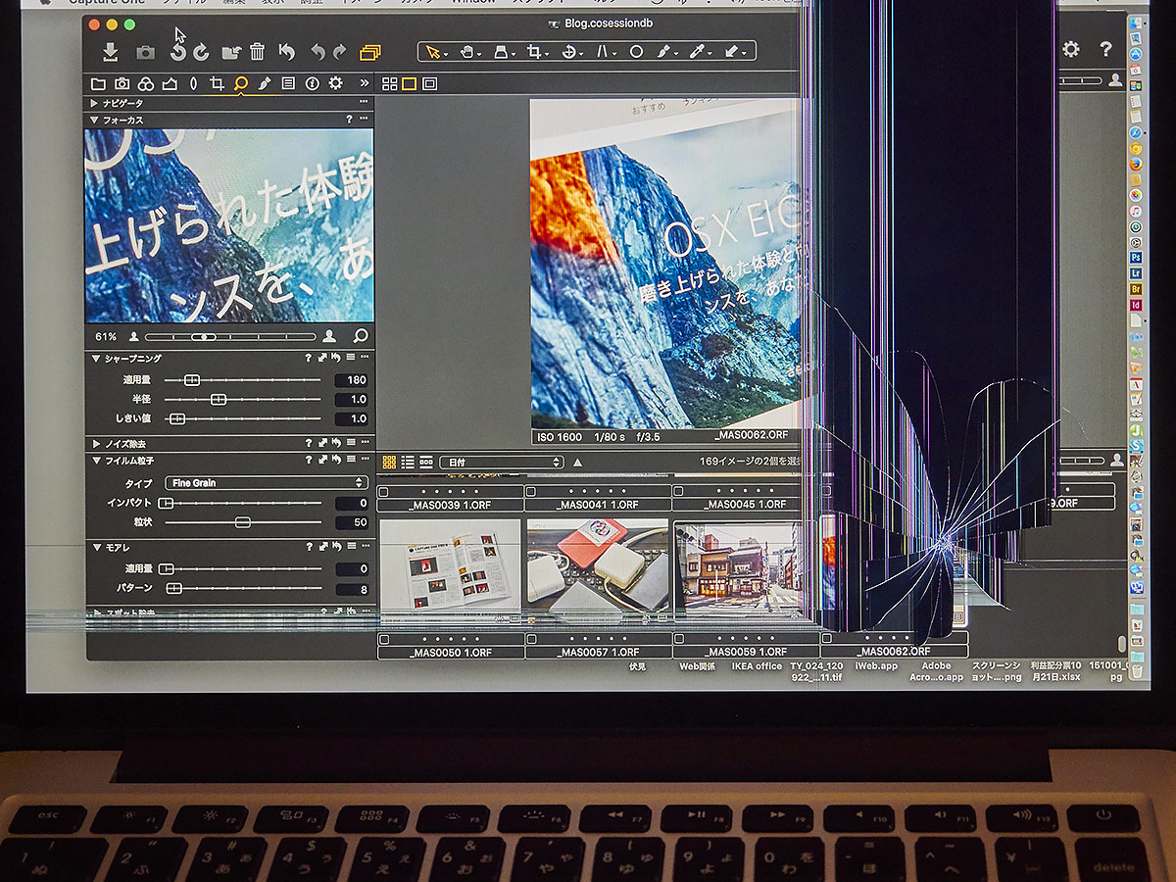
Task: Collapse the シャープニング panel
Action: point(95,359)
